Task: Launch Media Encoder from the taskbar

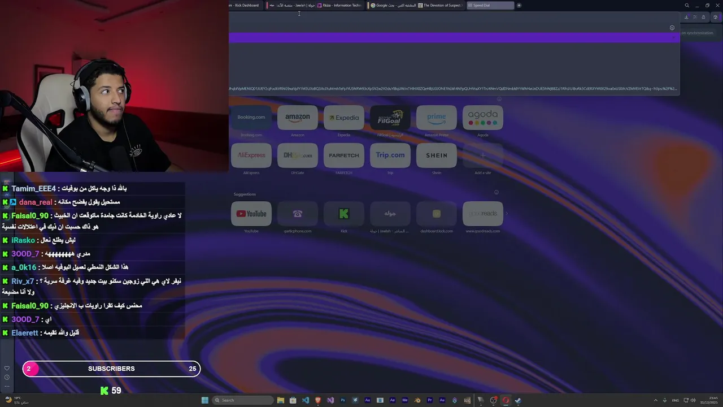Action: click(405, 400)
